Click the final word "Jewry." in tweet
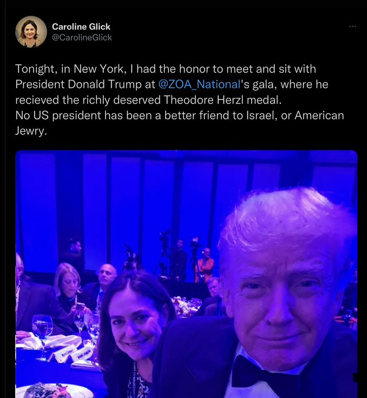Screen dimensions: 367x398 click(31, 130)
